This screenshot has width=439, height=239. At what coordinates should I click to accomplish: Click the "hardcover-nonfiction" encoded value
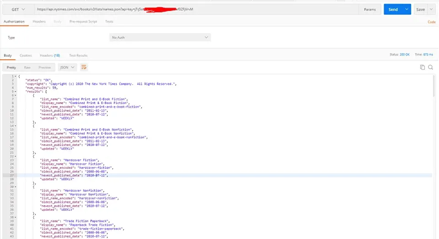pos(98,198)
